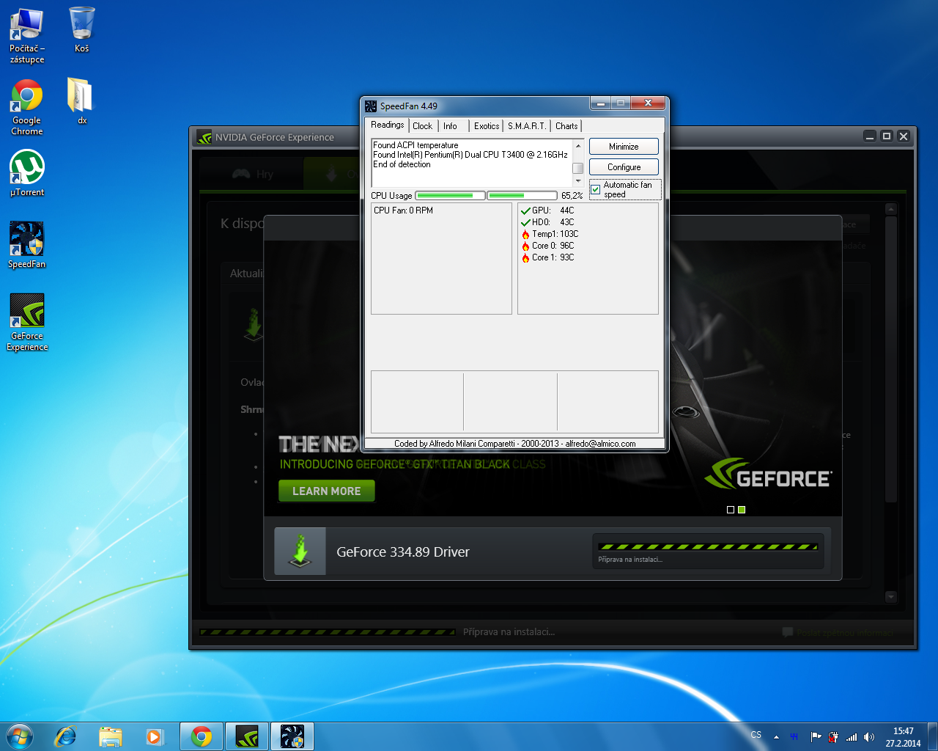Viewport: 938px width, 751px height.
Task: Switch to SpeedFan via taskbar icon
Action: tap(292, 736)
